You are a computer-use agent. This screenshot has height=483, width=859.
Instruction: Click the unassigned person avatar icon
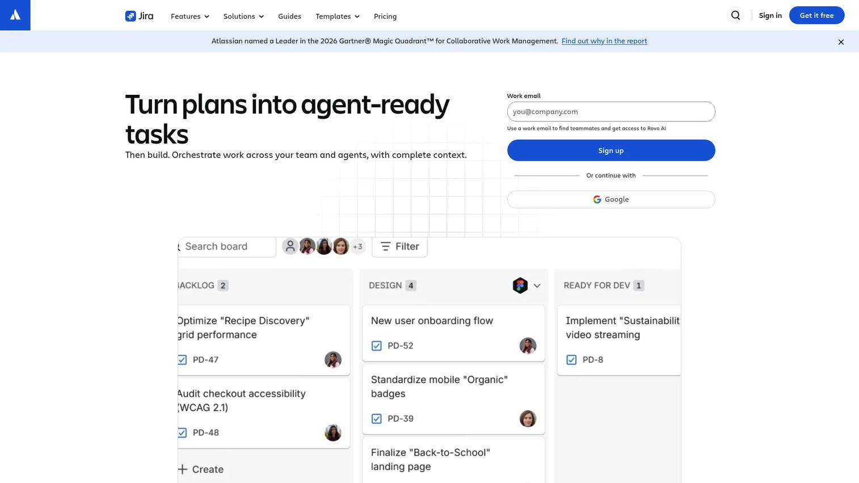(x=290, y=246)
